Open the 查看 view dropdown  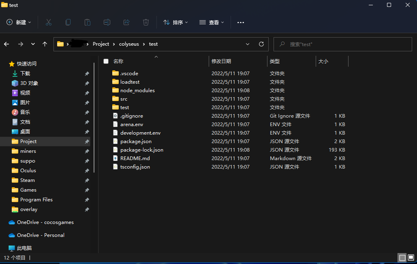coord(212,22)
